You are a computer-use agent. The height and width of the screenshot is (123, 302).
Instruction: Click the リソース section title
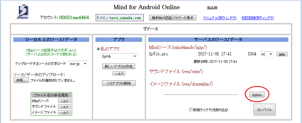[x=151, y=29]
